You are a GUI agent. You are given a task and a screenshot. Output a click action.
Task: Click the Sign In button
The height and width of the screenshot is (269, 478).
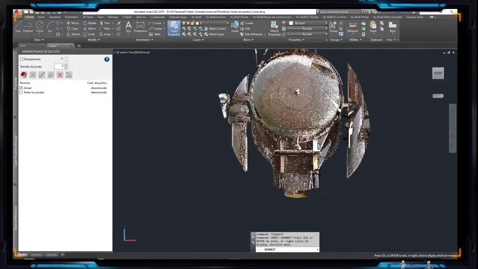(374, 12)
